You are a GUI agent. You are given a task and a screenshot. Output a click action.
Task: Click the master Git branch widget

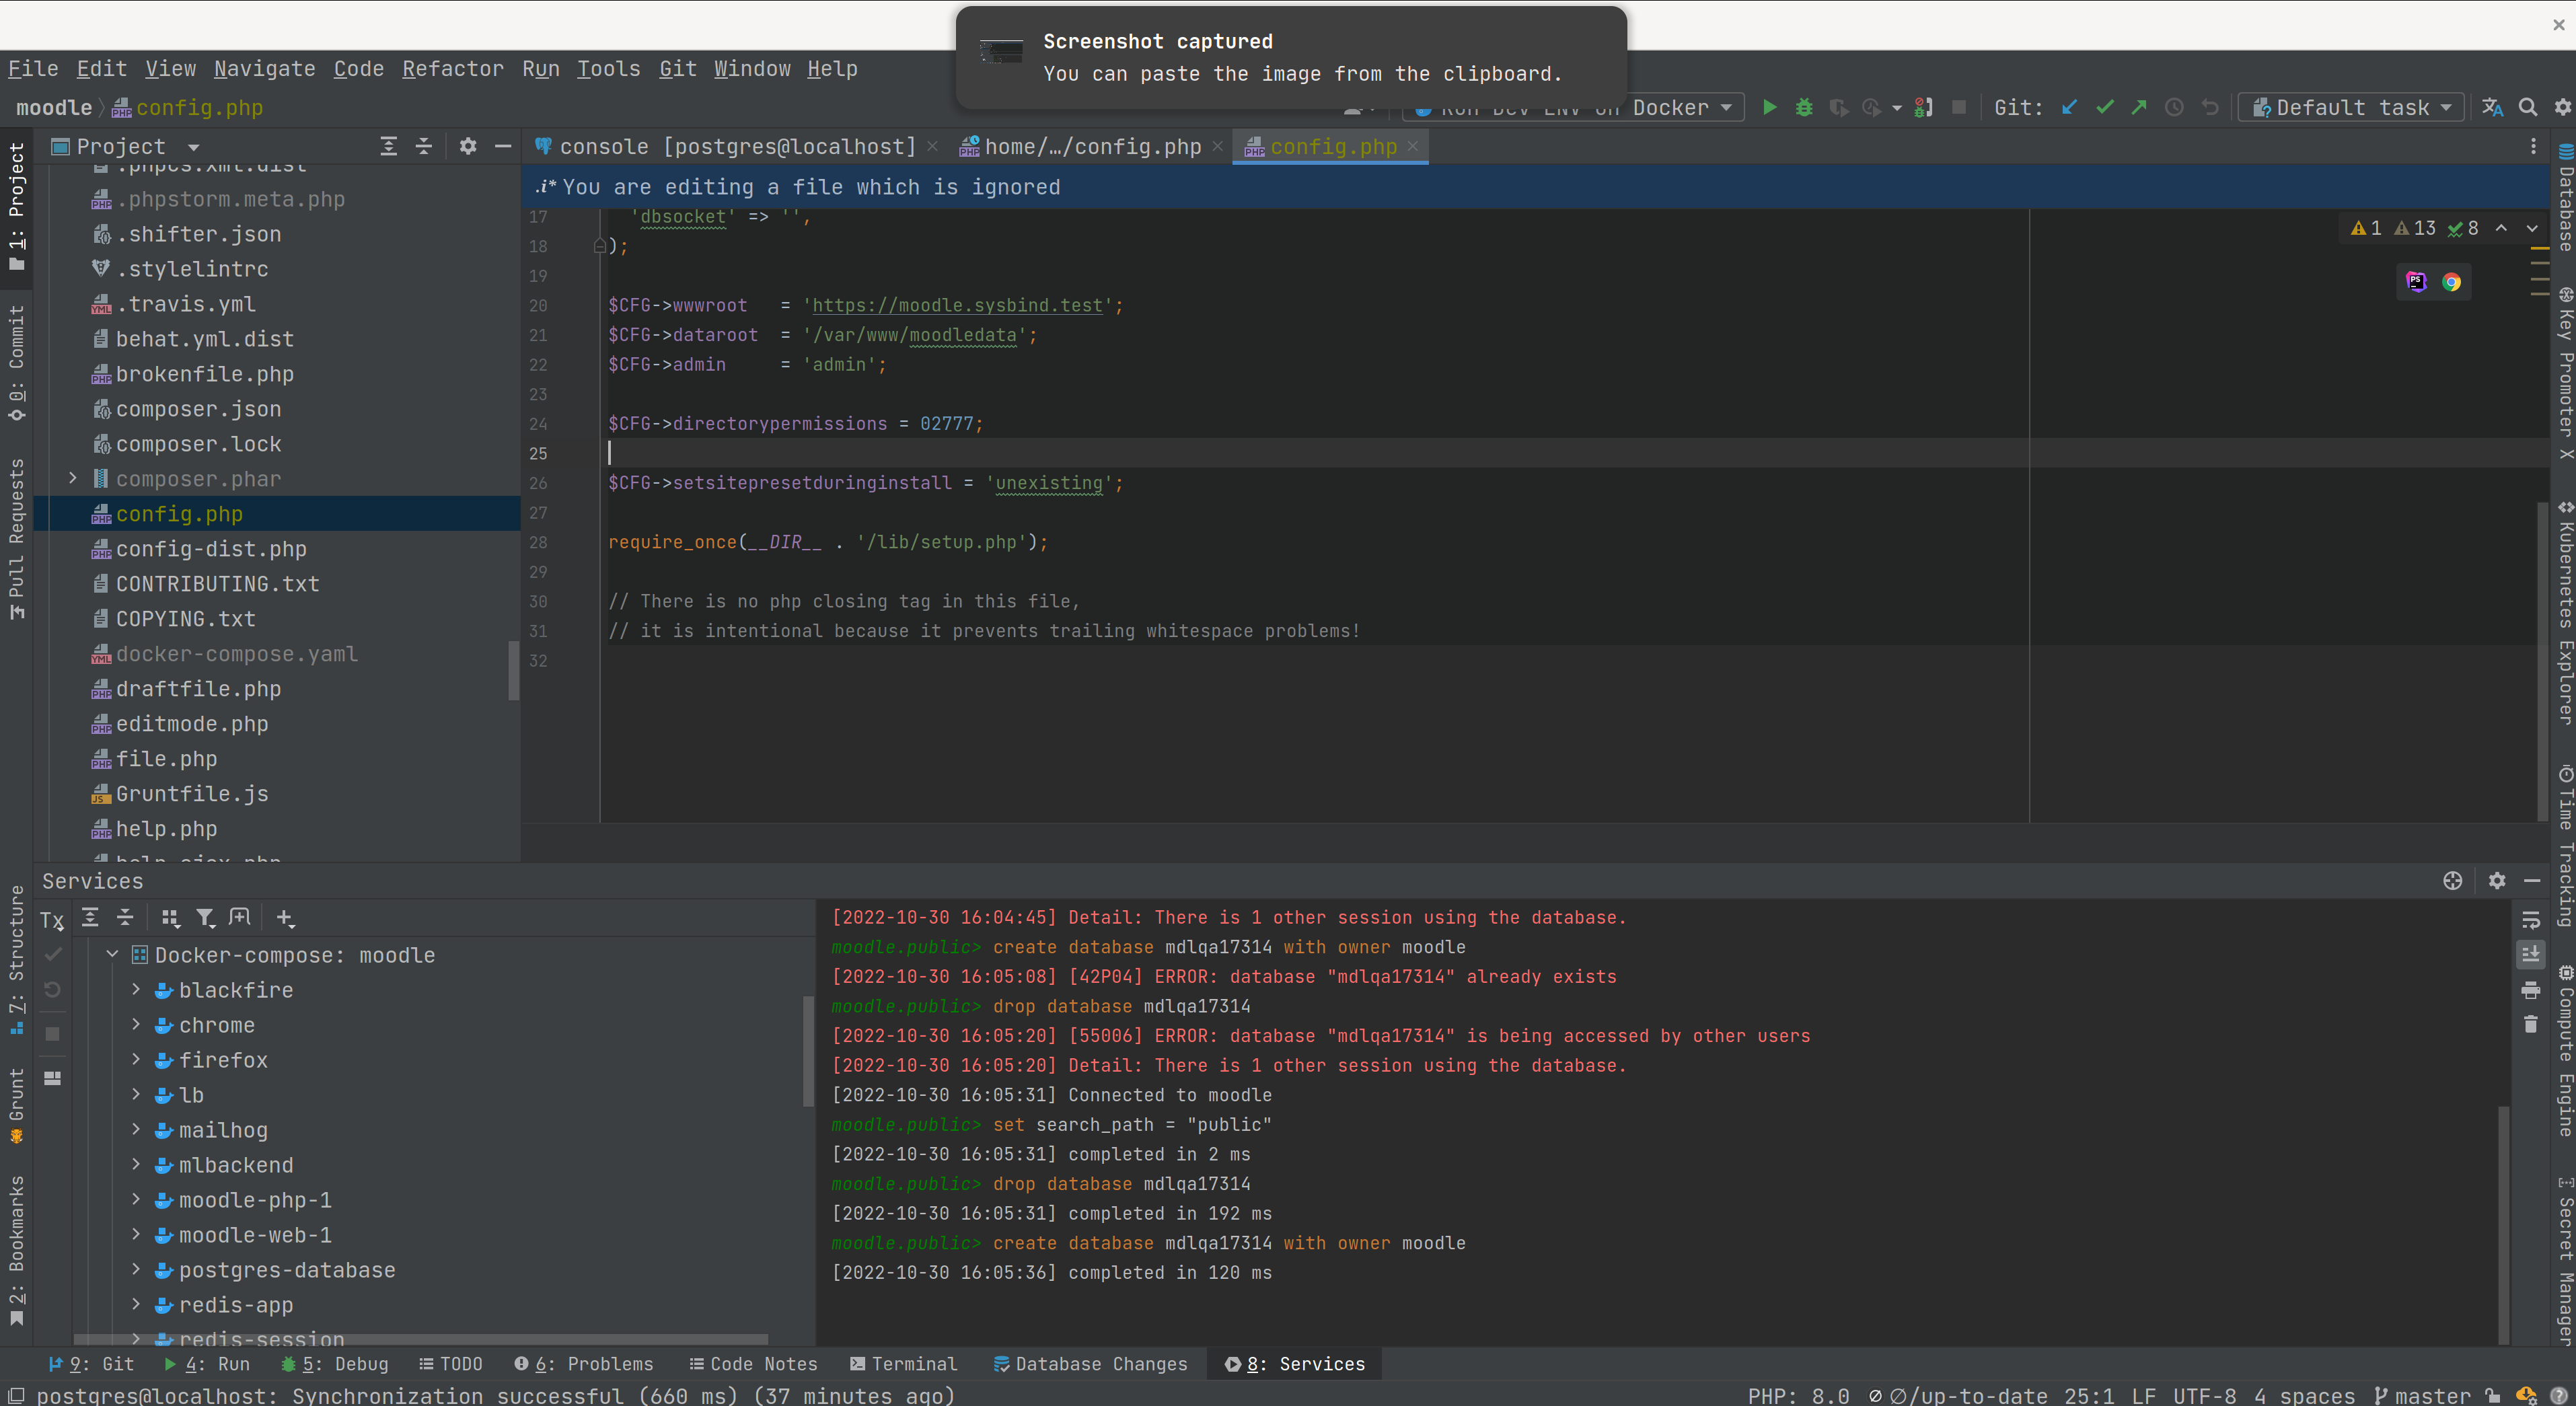(2422, 1395)
